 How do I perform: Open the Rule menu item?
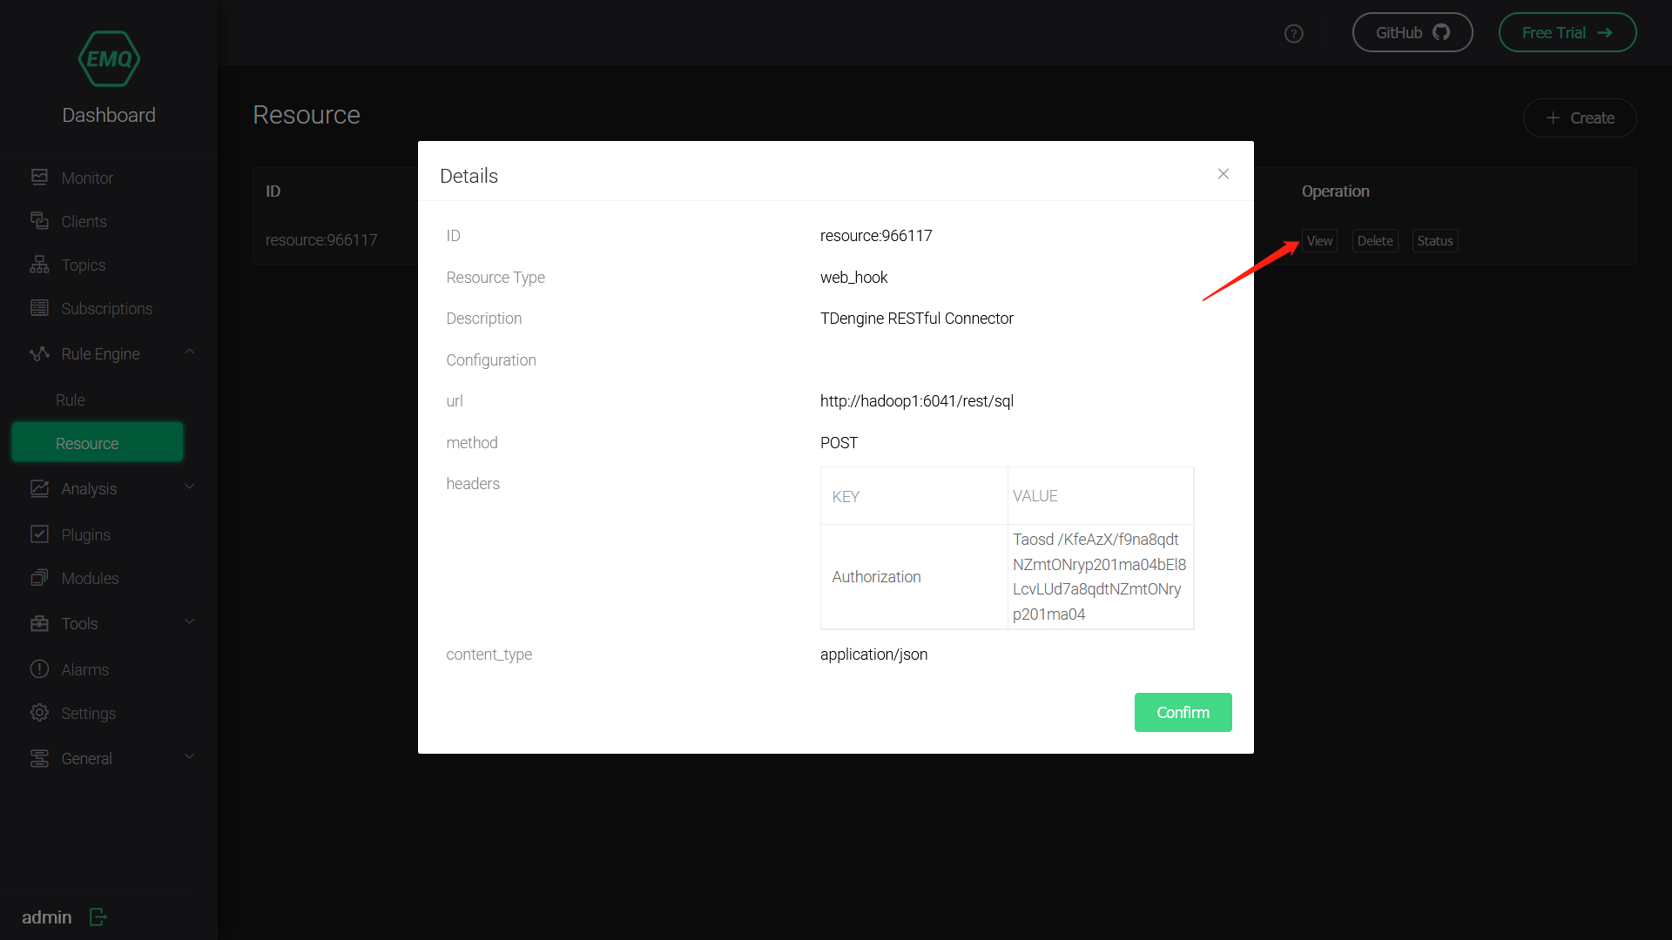71,399
